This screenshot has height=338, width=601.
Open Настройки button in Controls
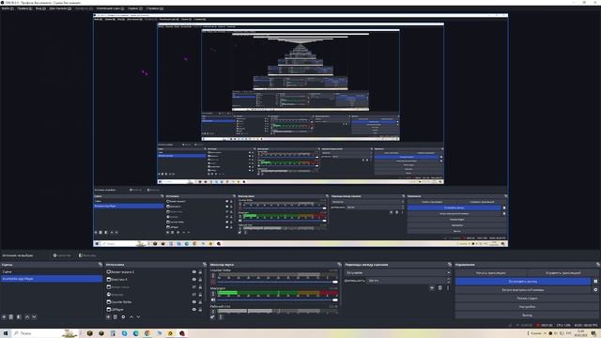tap(527, 307)
